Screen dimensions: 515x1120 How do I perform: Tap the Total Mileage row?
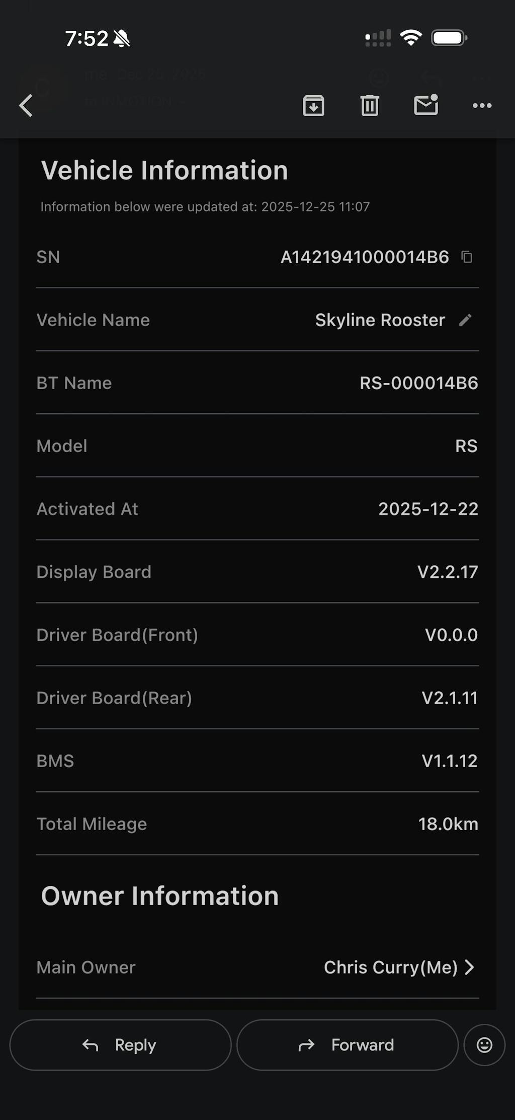click(x=257, y=824)
